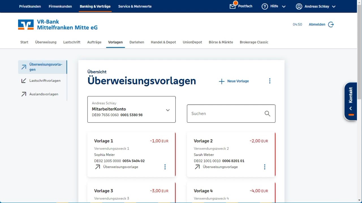Select Banking & Verträge menu

click(x=95, y=6)
